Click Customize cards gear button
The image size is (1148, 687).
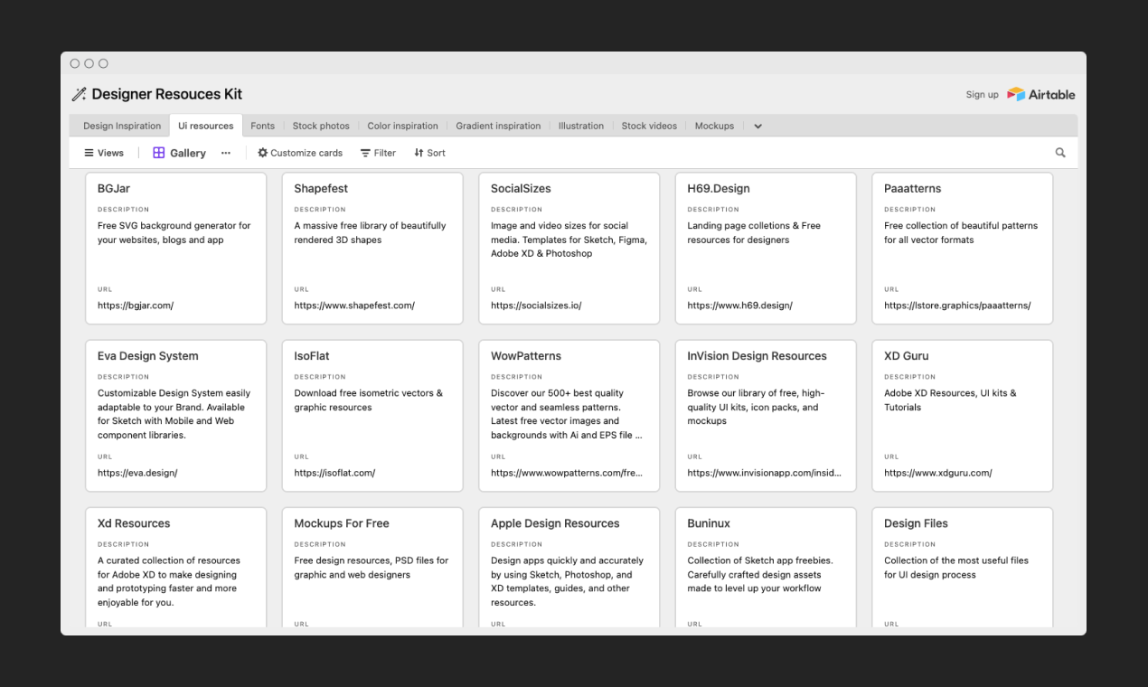(x=300, y=153)
